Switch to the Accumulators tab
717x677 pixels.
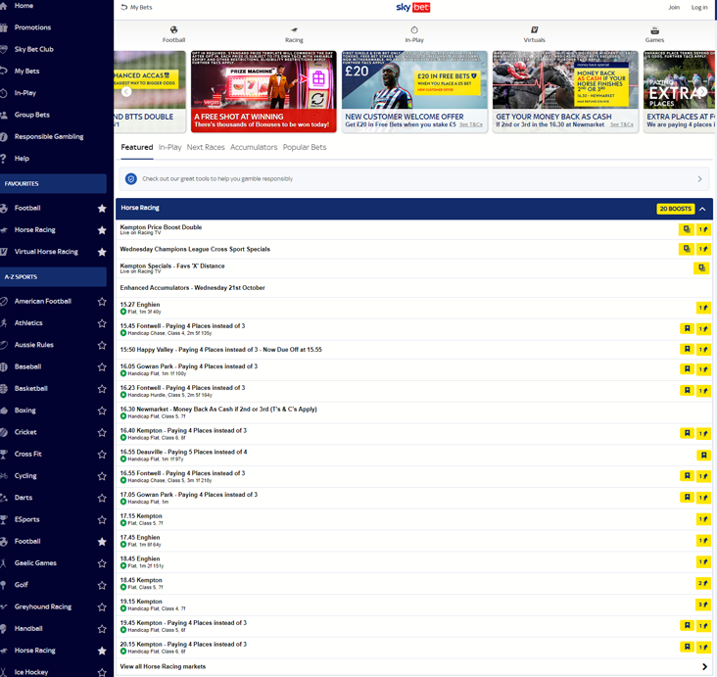pyautogui.click(x=254, y=147)
